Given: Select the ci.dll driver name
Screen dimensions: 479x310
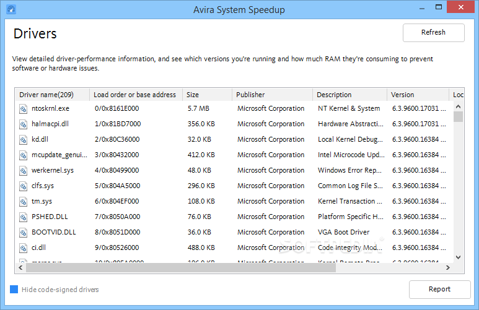Looking at the screenshot, I should coord(39,248).
